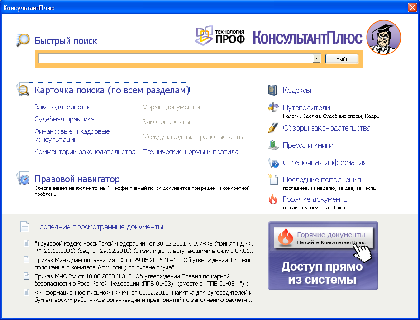The height and width of the screenshot is (320, 420).
Task: Click the document icon beside Трудовой кодекс
Action: (26, 243)
